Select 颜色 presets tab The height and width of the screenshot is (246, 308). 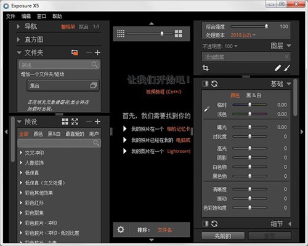point(38,134)
